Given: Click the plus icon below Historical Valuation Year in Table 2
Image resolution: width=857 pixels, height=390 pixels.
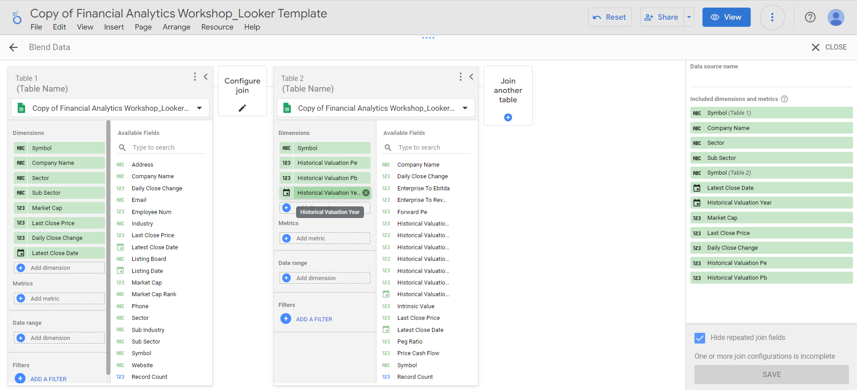Looking at the screenshot, I should 287,208.
